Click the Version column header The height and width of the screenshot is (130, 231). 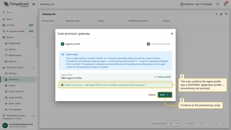[x=166, y=21]
